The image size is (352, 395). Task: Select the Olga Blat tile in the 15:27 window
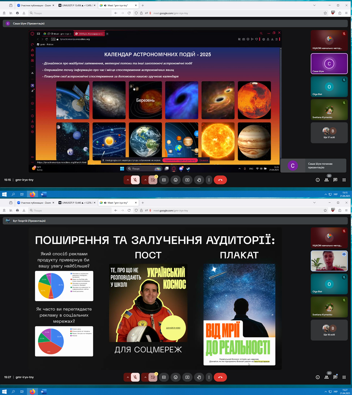[x=329, y=284]
